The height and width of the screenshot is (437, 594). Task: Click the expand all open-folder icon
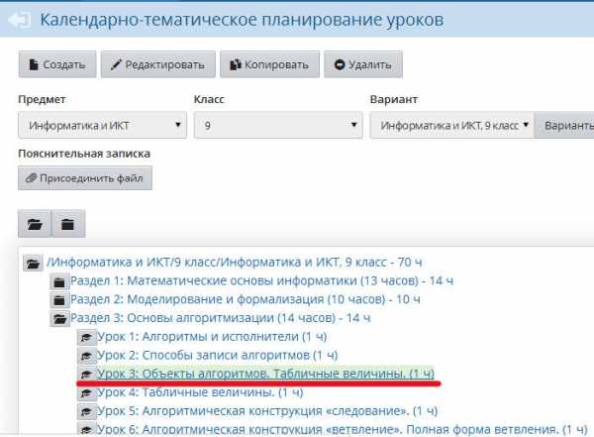35,224
